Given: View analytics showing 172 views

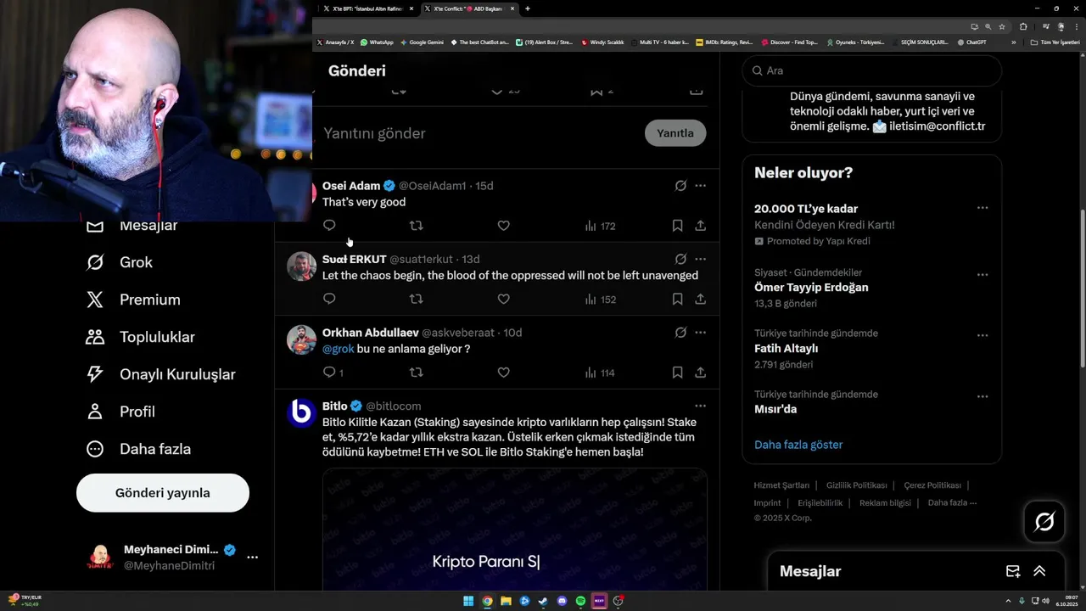Looking at the screenshot, I should (x=600, y=226).
